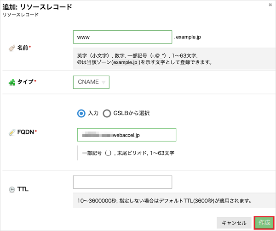
Task: Click the pencil icon beside FQDN
Action: pos(11,132)
